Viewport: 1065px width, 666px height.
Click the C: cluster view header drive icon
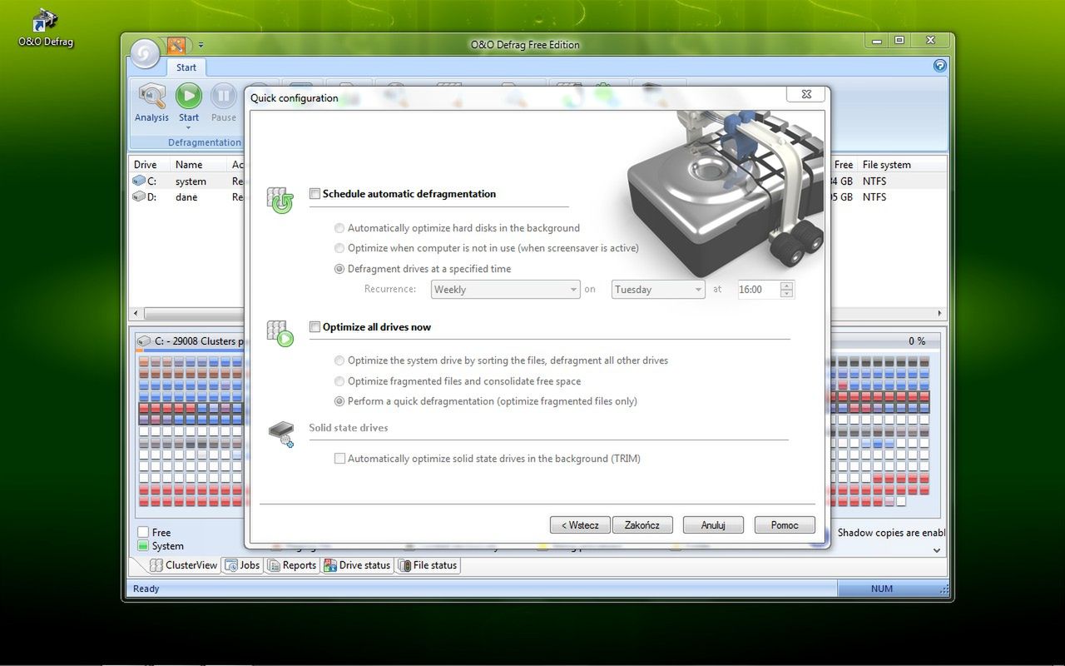tap(144, 340)
